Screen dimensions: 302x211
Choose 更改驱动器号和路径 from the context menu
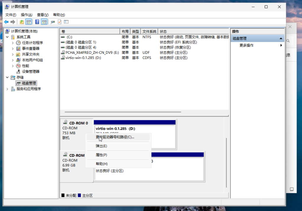[115, 137]
